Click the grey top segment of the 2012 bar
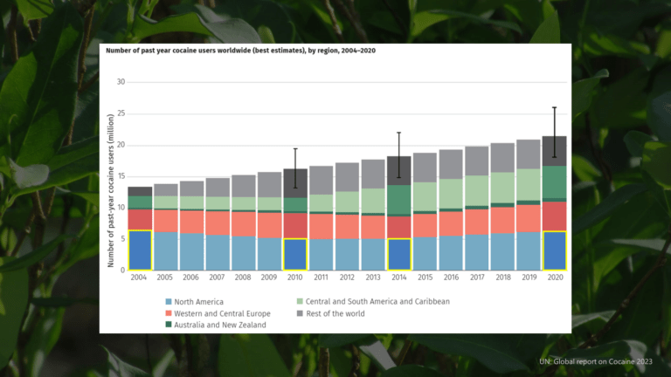Viewport: 671px width, 377px height. [348, 177]
